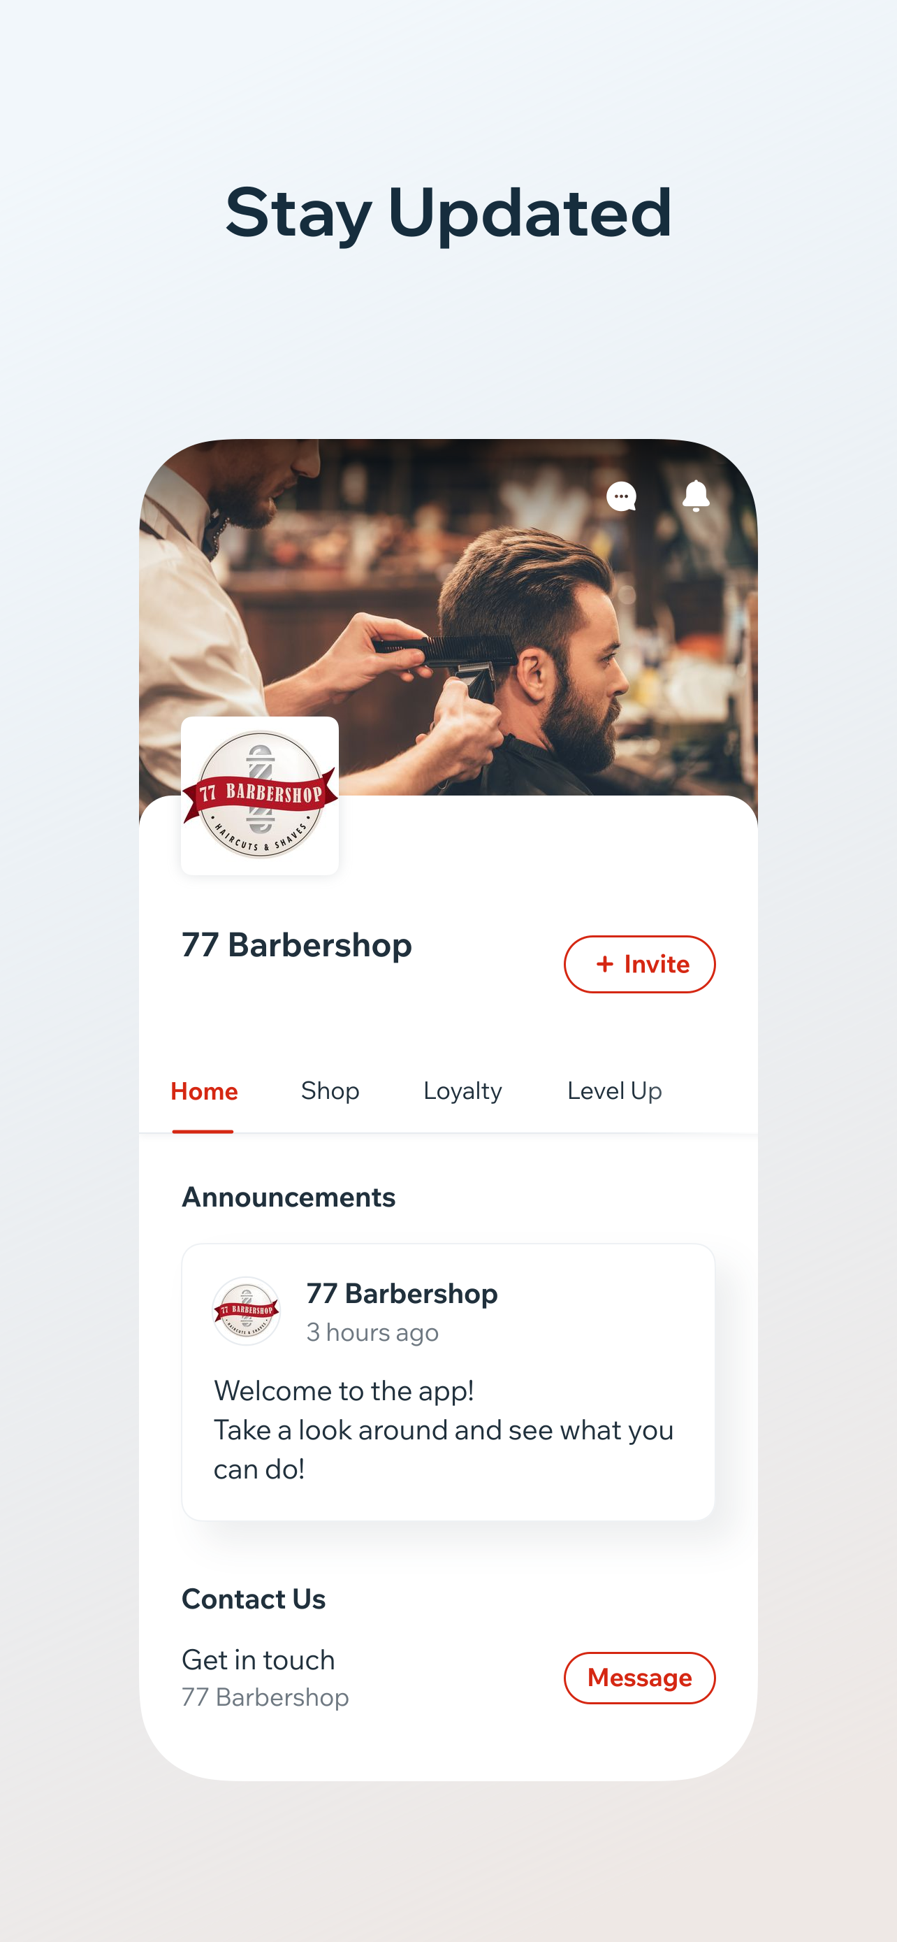The height and width of the screenshot is (1942, 897).
Task: Open the Level Up tab
Action: point(615,1091)
